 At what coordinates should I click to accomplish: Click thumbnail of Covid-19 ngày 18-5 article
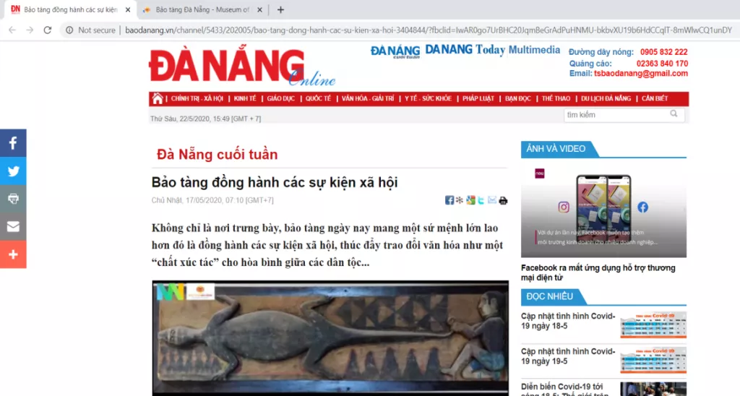click(x=653, y=324)
